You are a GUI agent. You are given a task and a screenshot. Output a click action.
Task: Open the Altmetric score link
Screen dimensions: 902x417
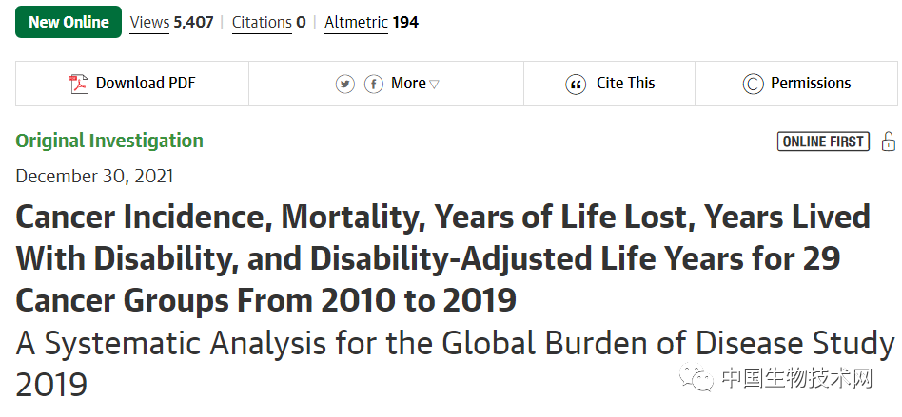pos(372,23)
